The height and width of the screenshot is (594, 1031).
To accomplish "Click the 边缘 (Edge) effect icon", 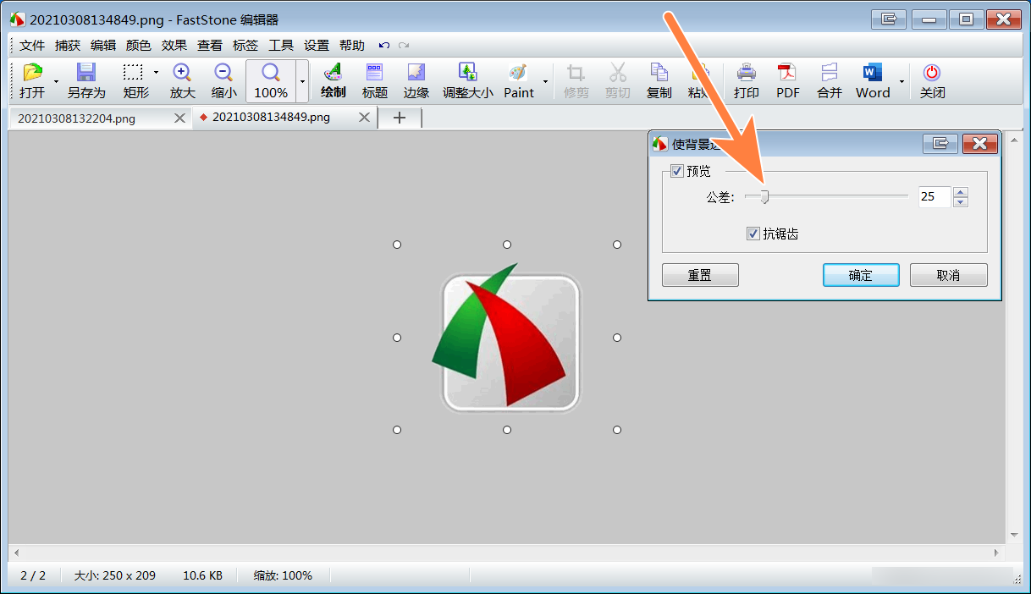I will pyautogui.click(x=416, y=81).
